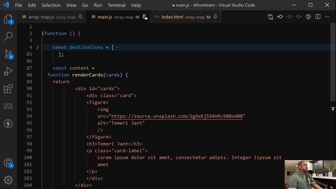
Task: Unpin the main.js tab
Action: pyautogui.click(x=145, y=17)
